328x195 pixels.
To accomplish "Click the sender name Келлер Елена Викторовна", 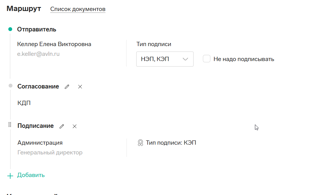I will (x=54, y=44).
